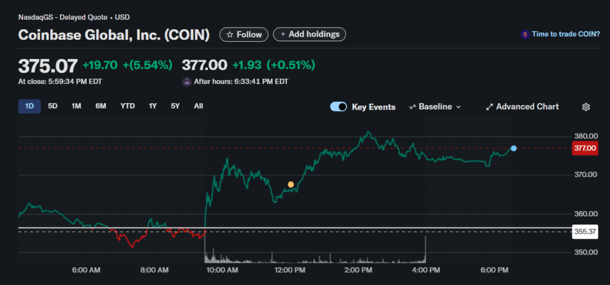Click the 4:00 PM time axis label
The height and width of the screenshot is (285, 610).
point(427,270)
